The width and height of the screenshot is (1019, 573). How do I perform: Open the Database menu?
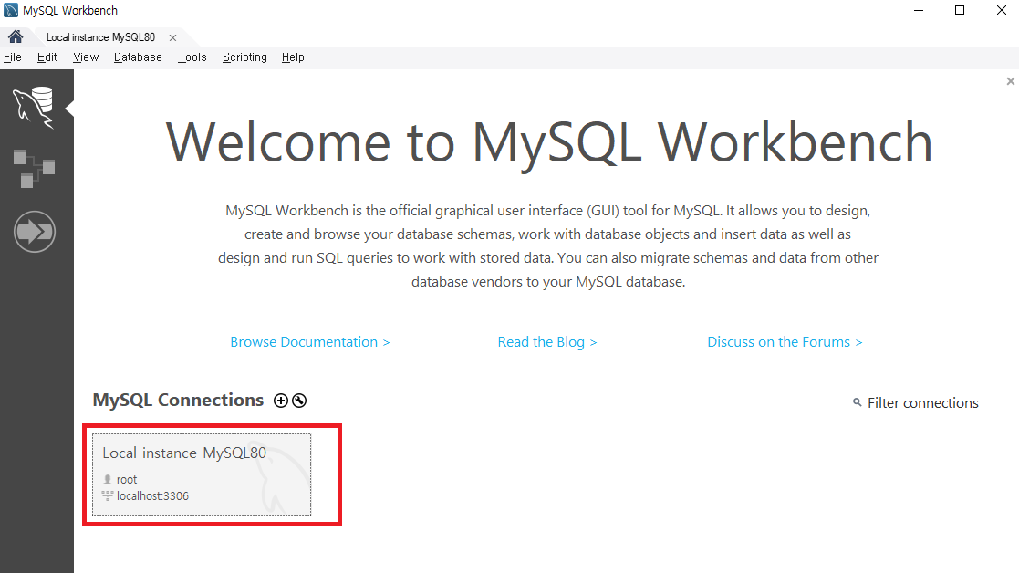point(138,57)
